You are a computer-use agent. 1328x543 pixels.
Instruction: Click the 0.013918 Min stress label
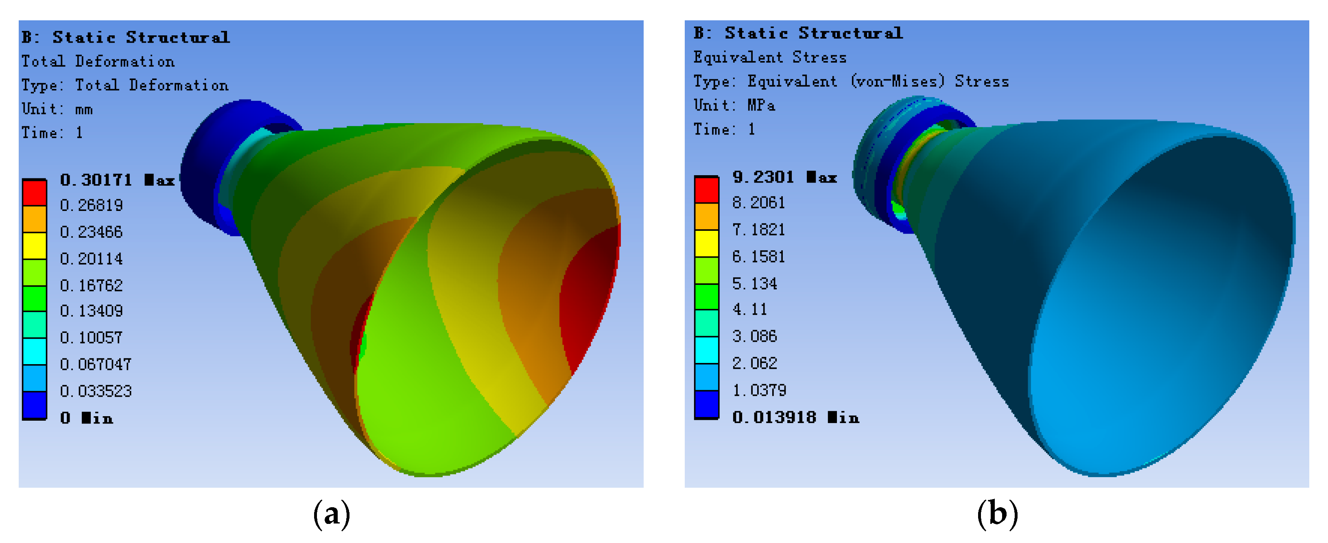pos(795,417)
